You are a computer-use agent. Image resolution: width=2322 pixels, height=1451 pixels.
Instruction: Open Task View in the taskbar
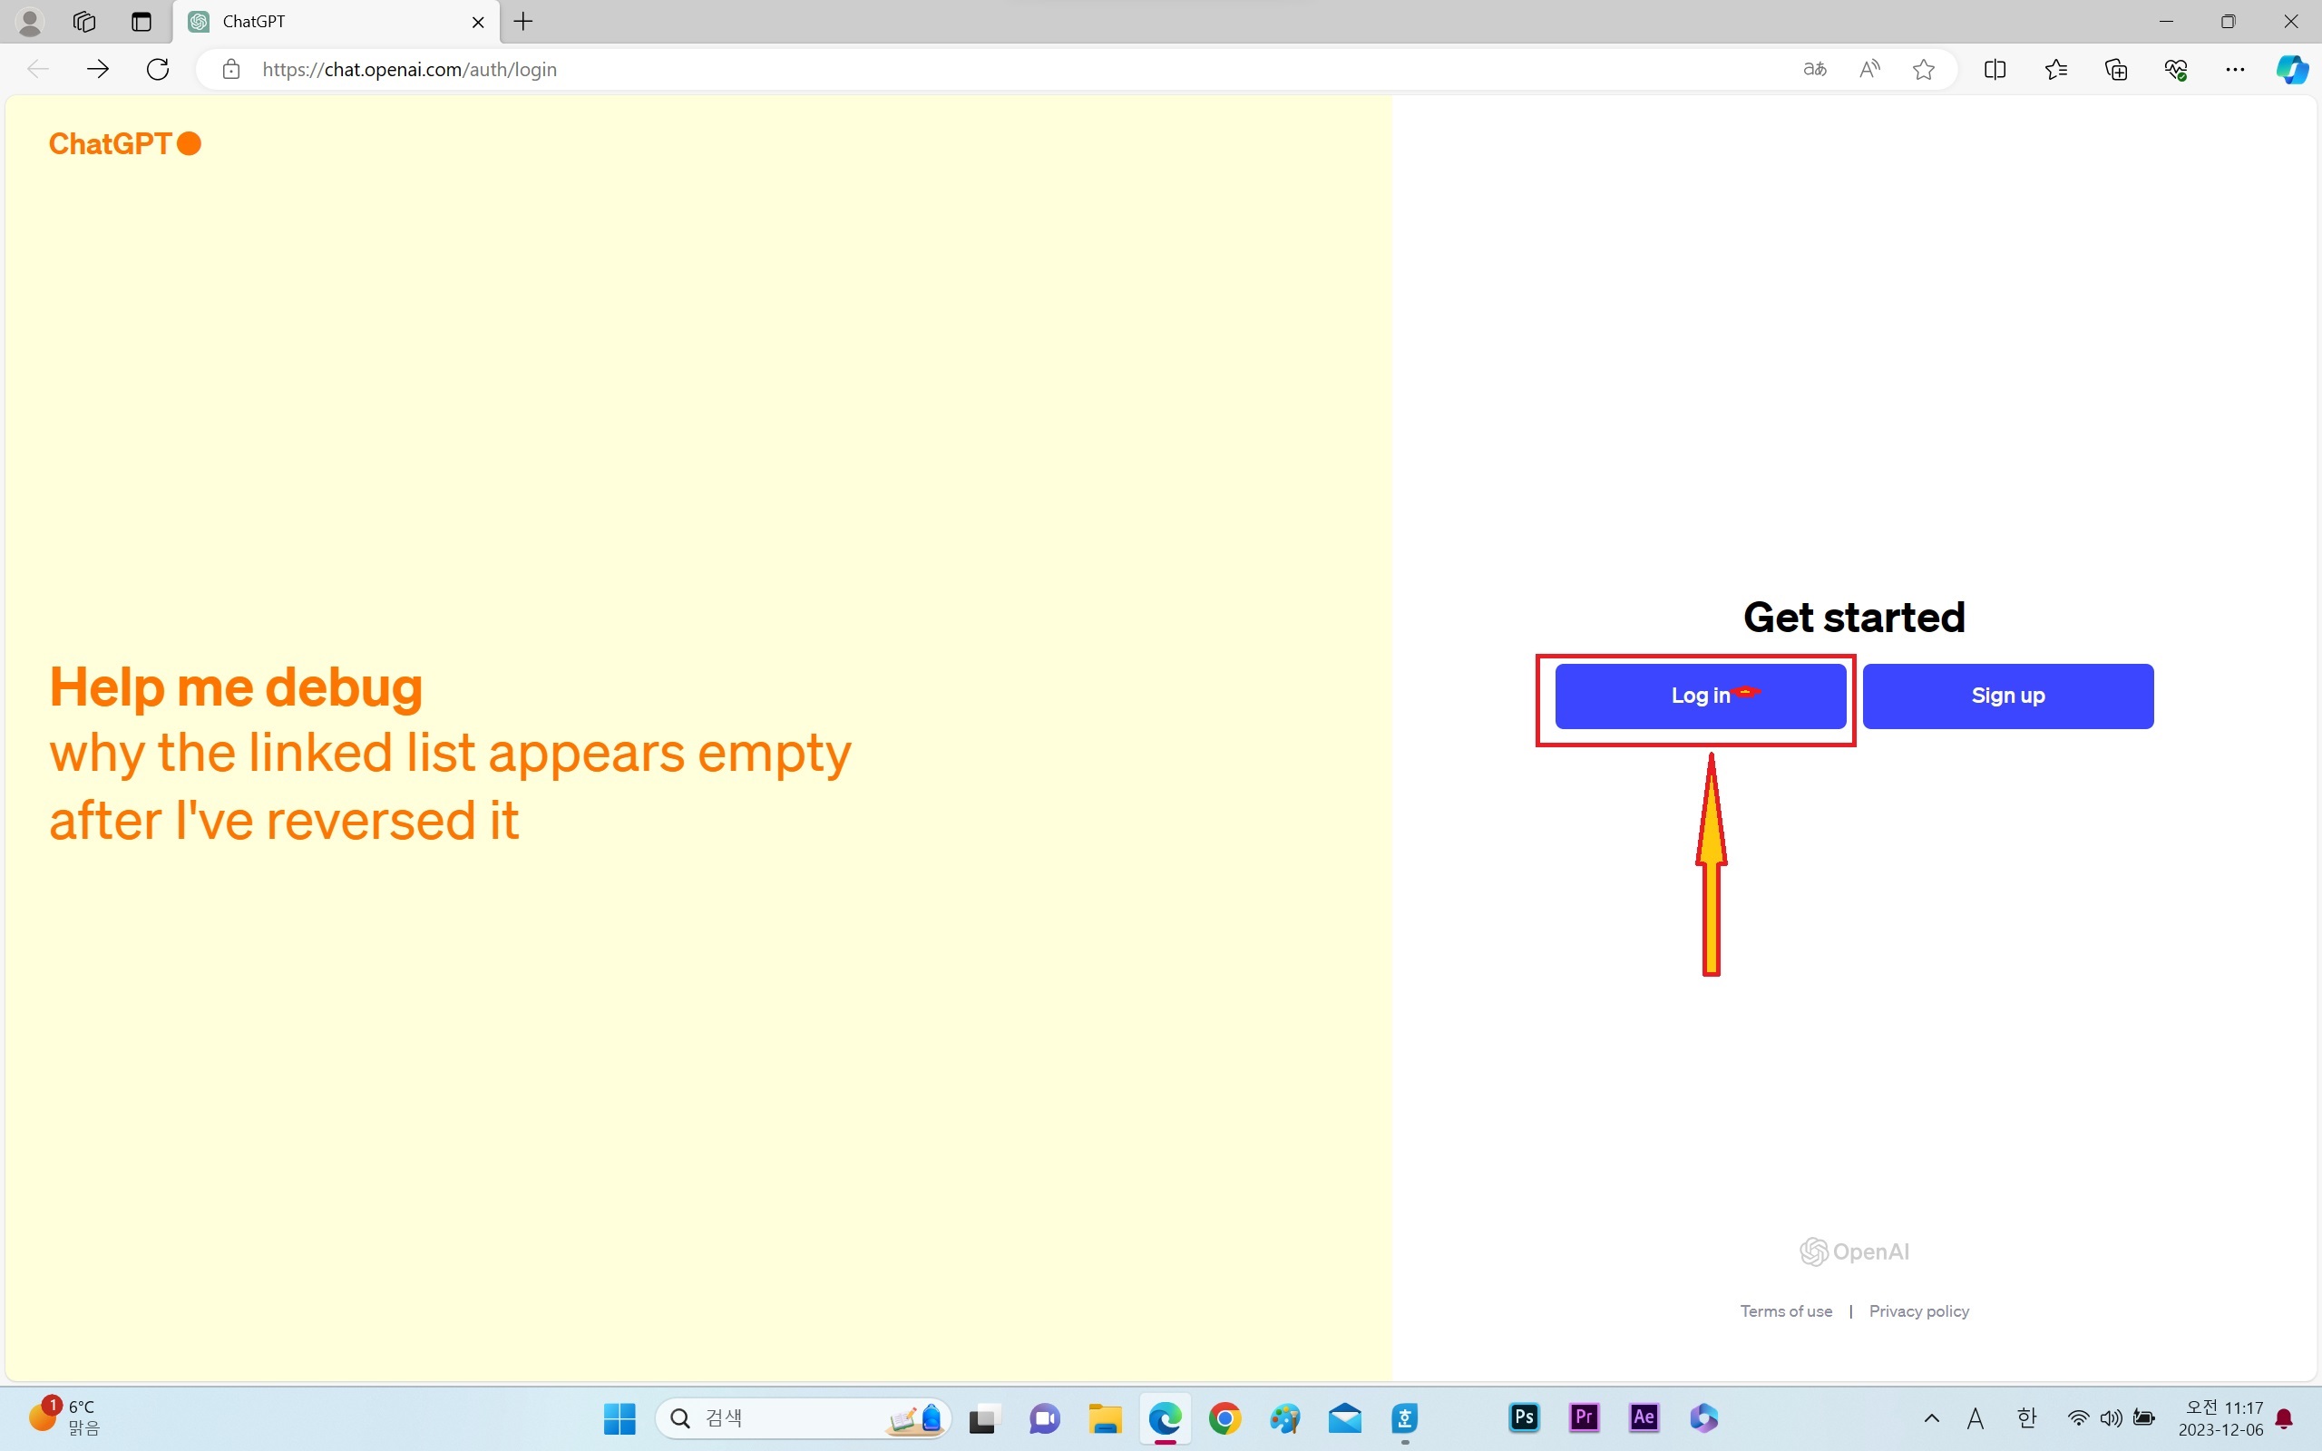click(984, 1417)
